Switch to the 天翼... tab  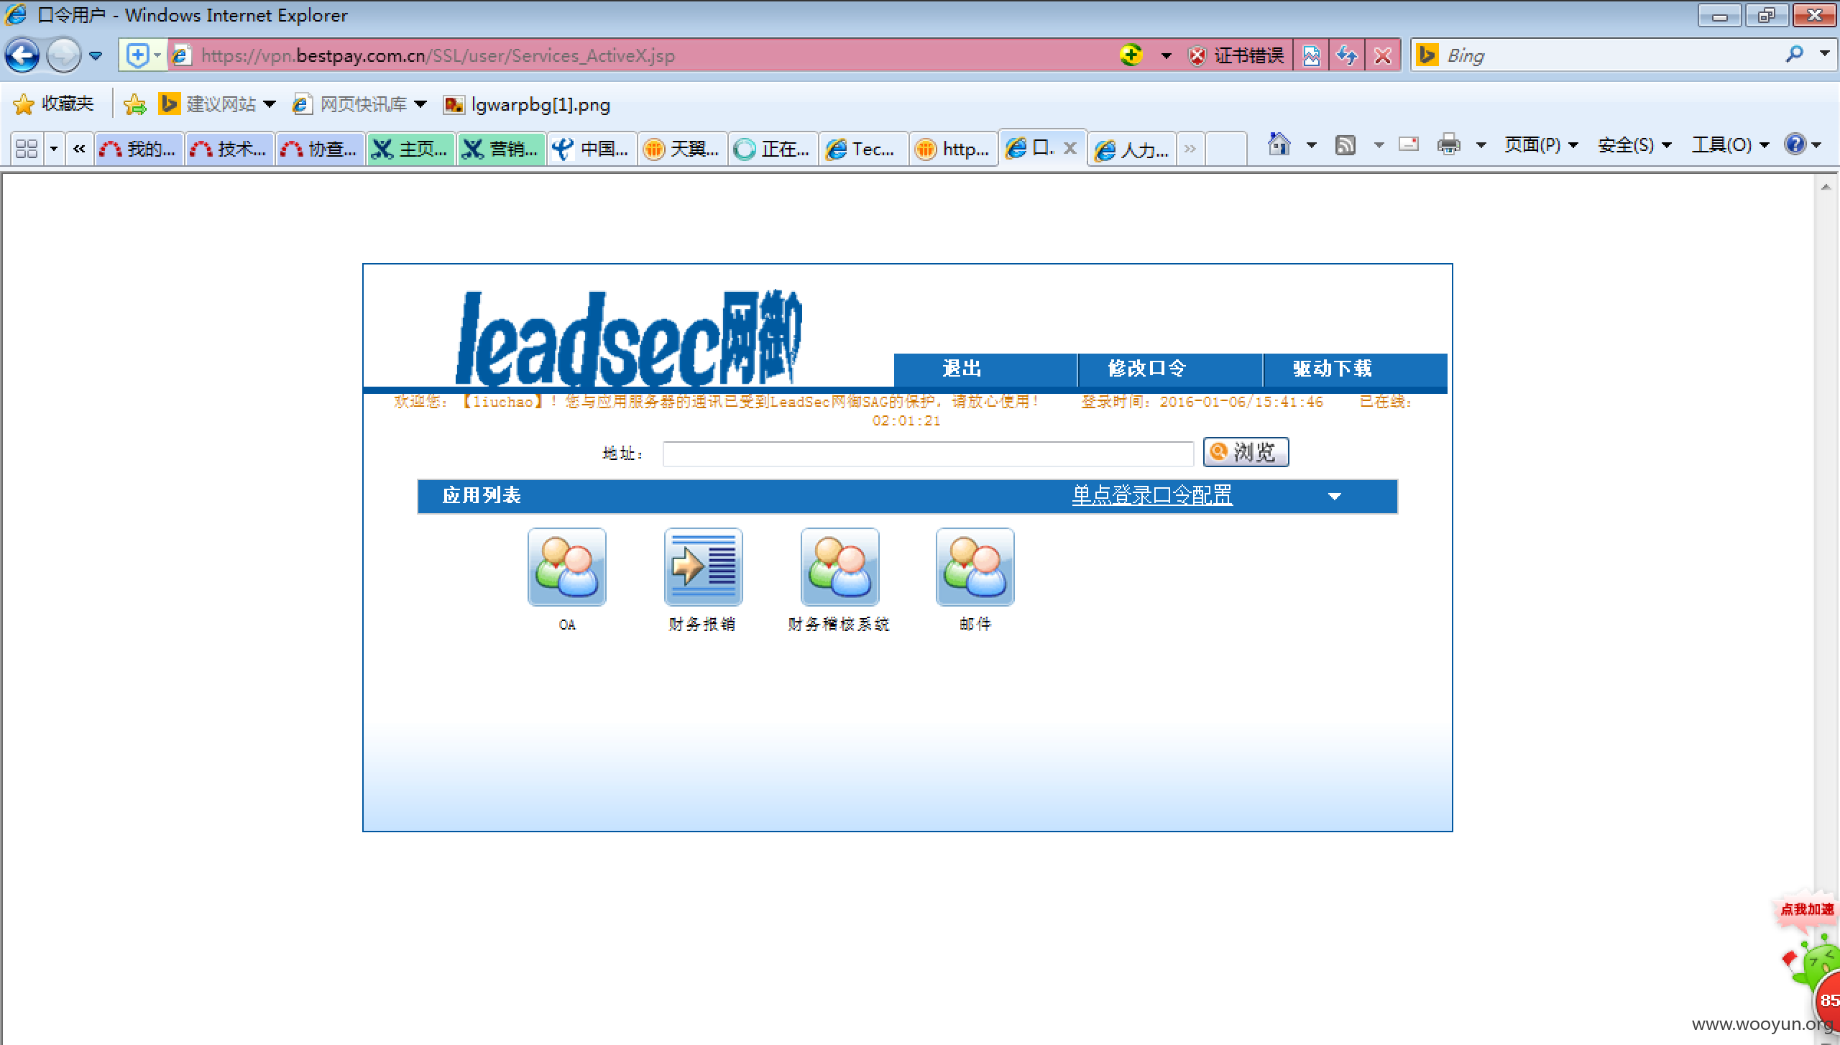coord(682,149)
